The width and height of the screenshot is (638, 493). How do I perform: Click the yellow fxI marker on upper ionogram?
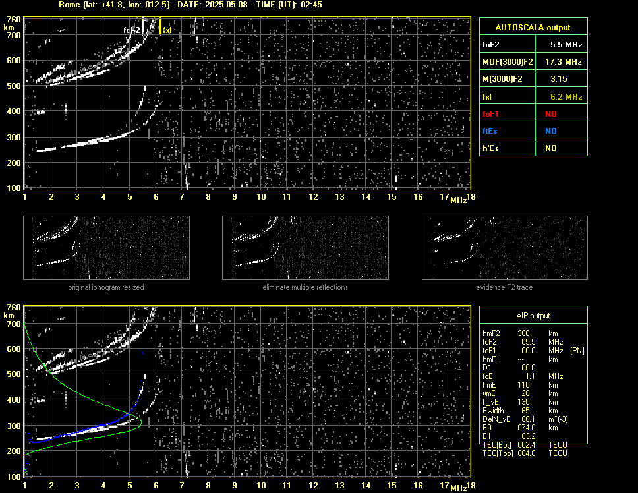click(160, 26)
